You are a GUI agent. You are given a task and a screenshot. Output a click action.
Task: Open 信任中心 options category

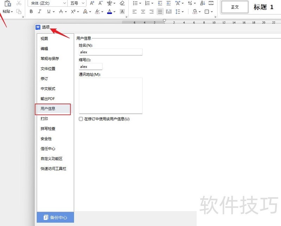click(48, 148)
